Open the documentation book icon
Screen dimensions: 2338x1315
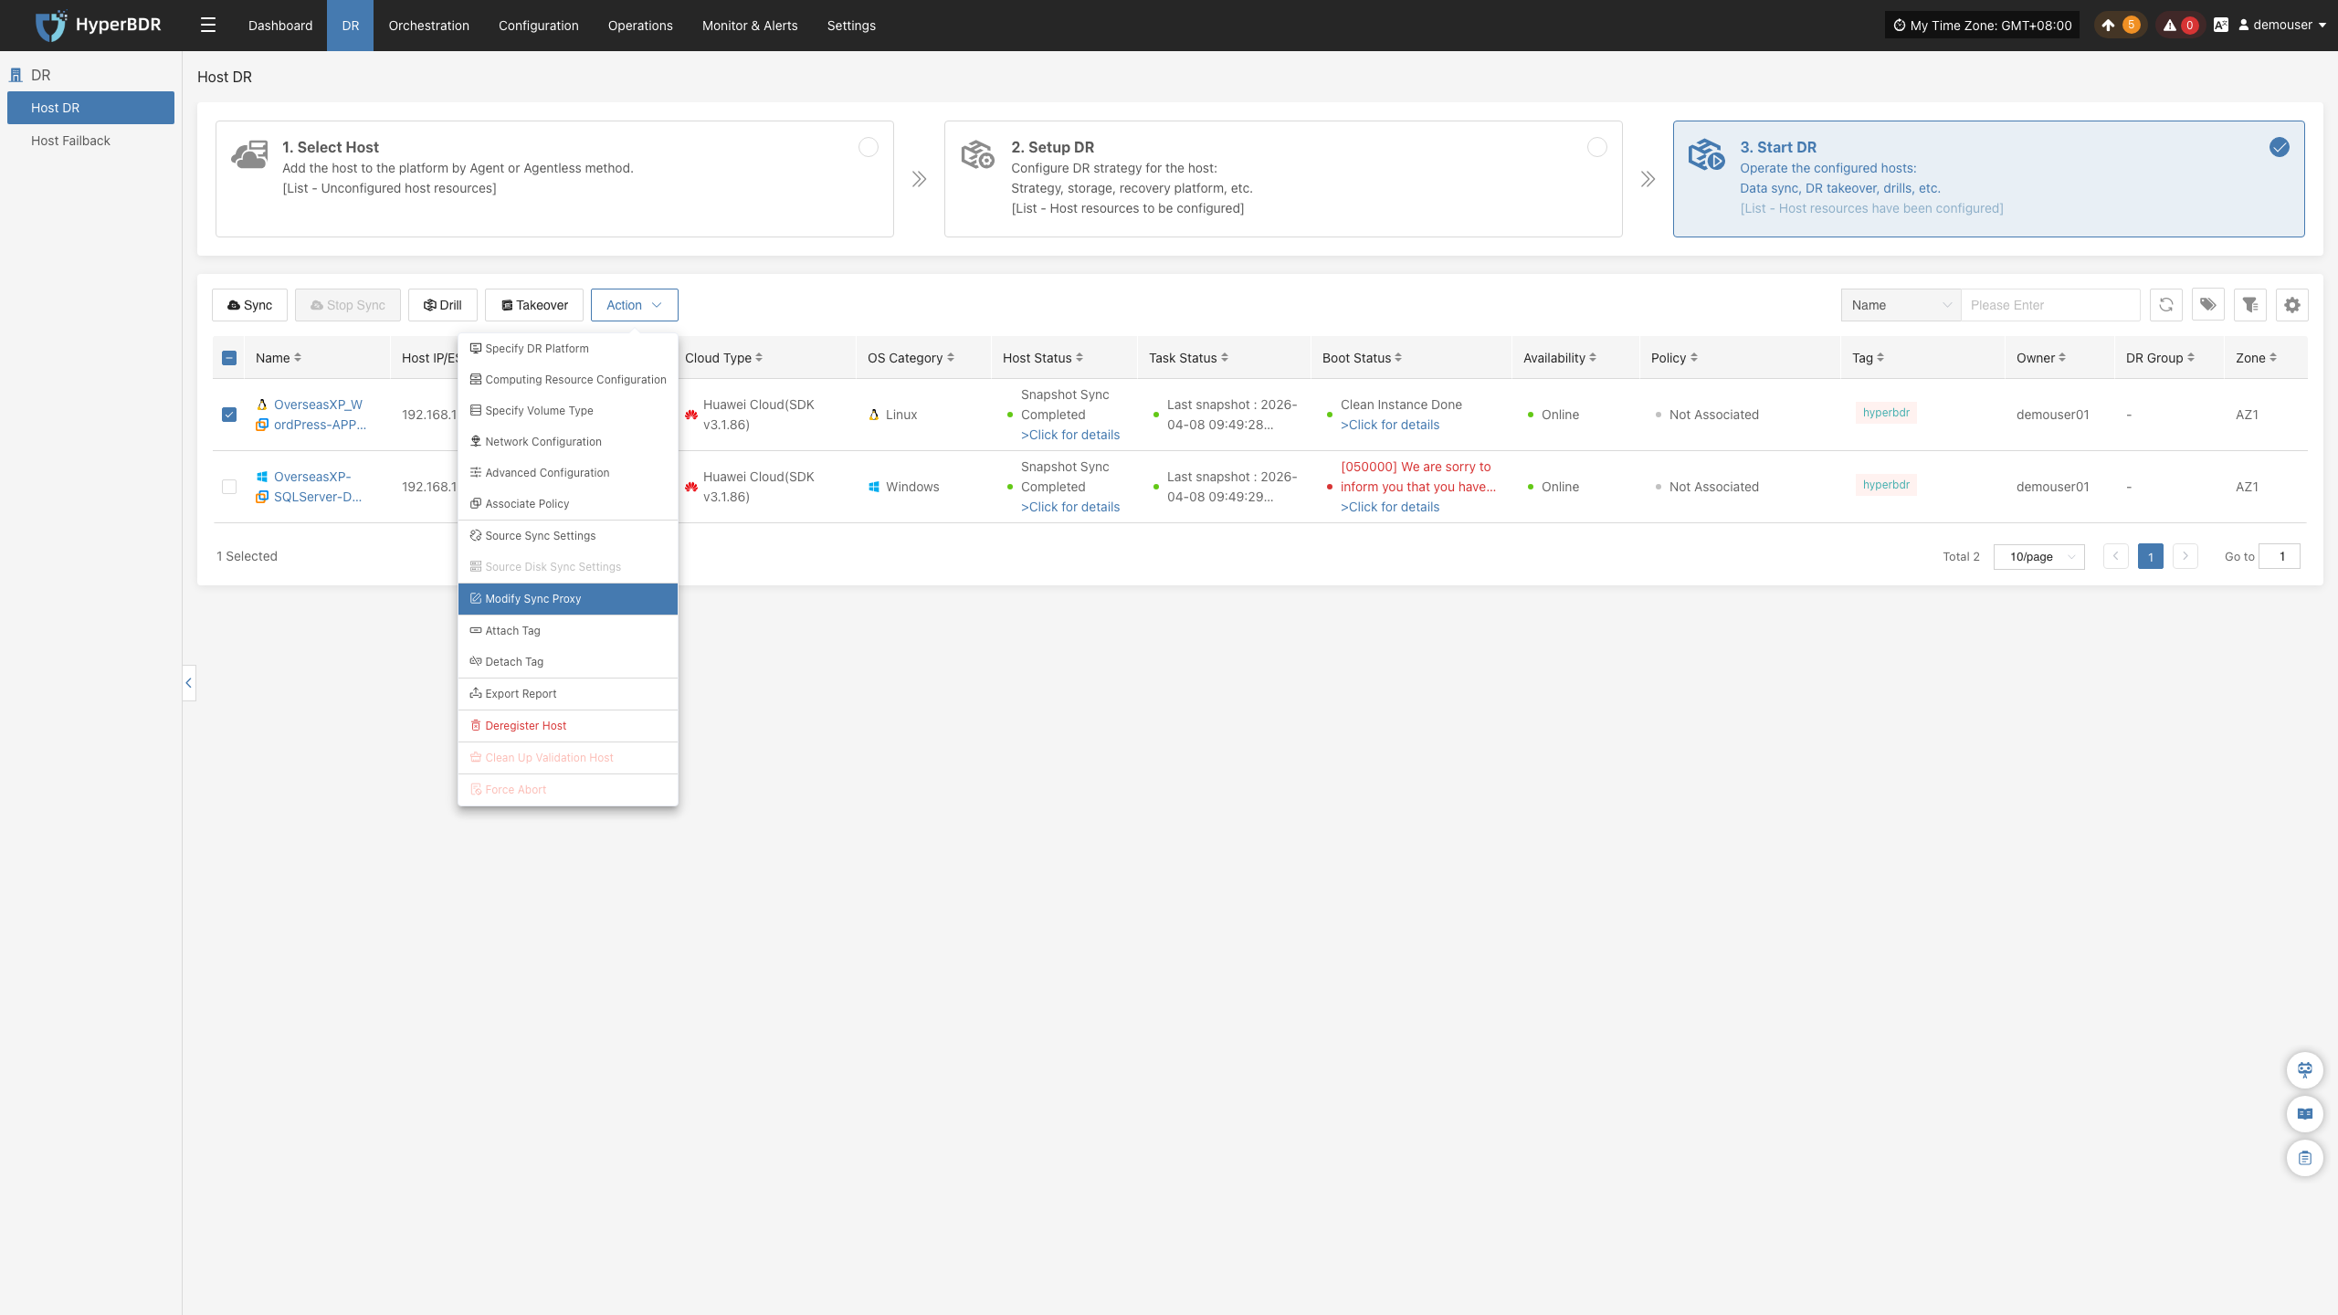coord(2305,1113)
